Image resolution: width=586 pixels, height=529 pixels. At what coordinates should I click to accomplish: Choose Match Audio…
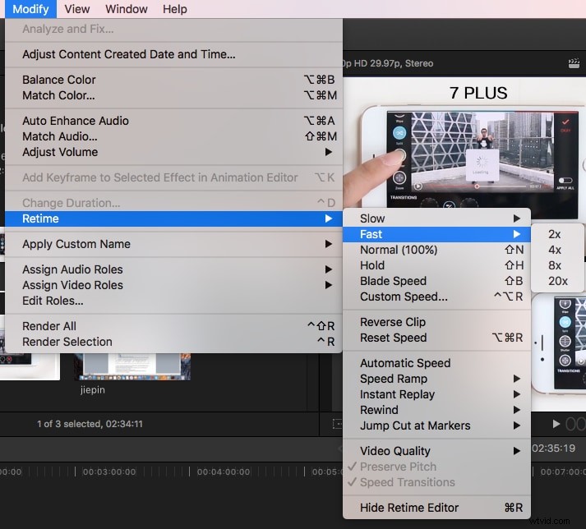click(x=173, y=136)
